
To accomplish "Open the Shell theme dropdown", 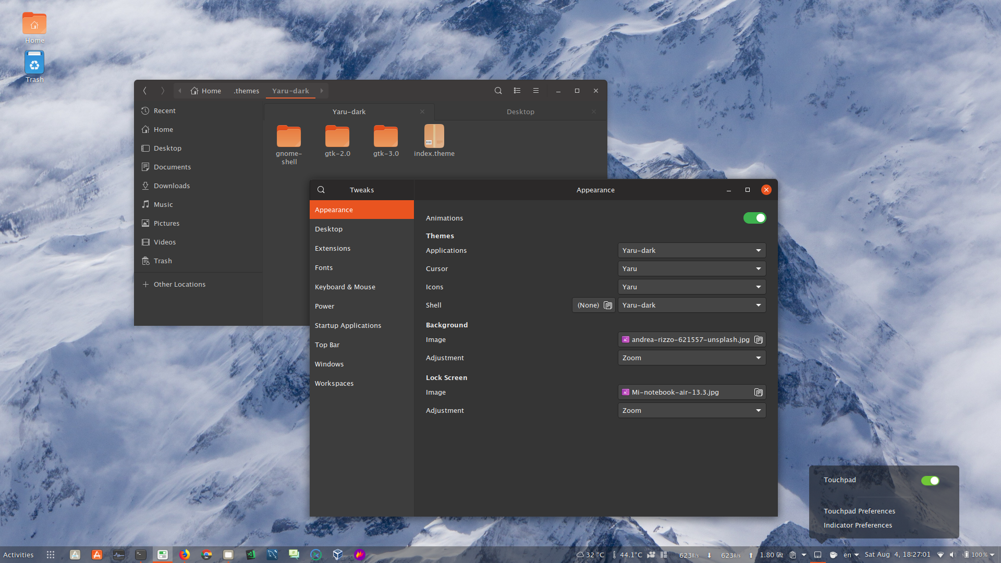I will coord(691,305).
